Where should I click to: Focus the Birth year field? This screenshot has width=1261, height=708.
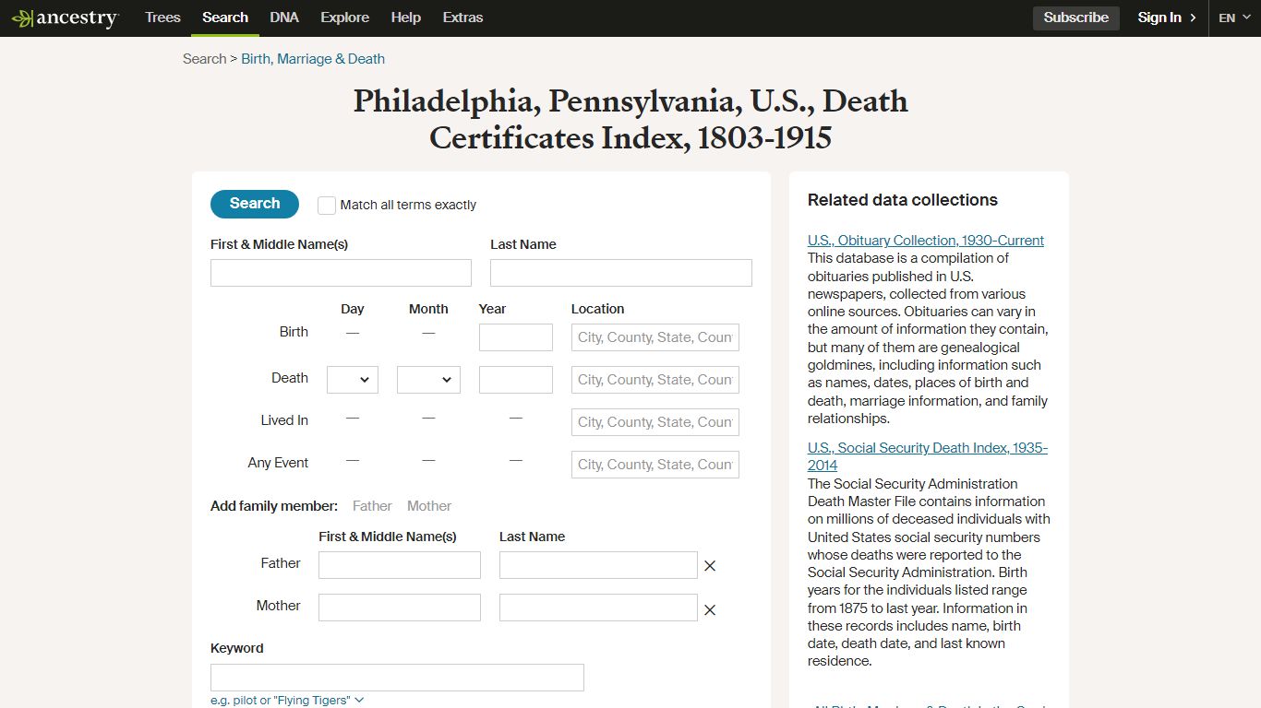(x=516, y=337)
